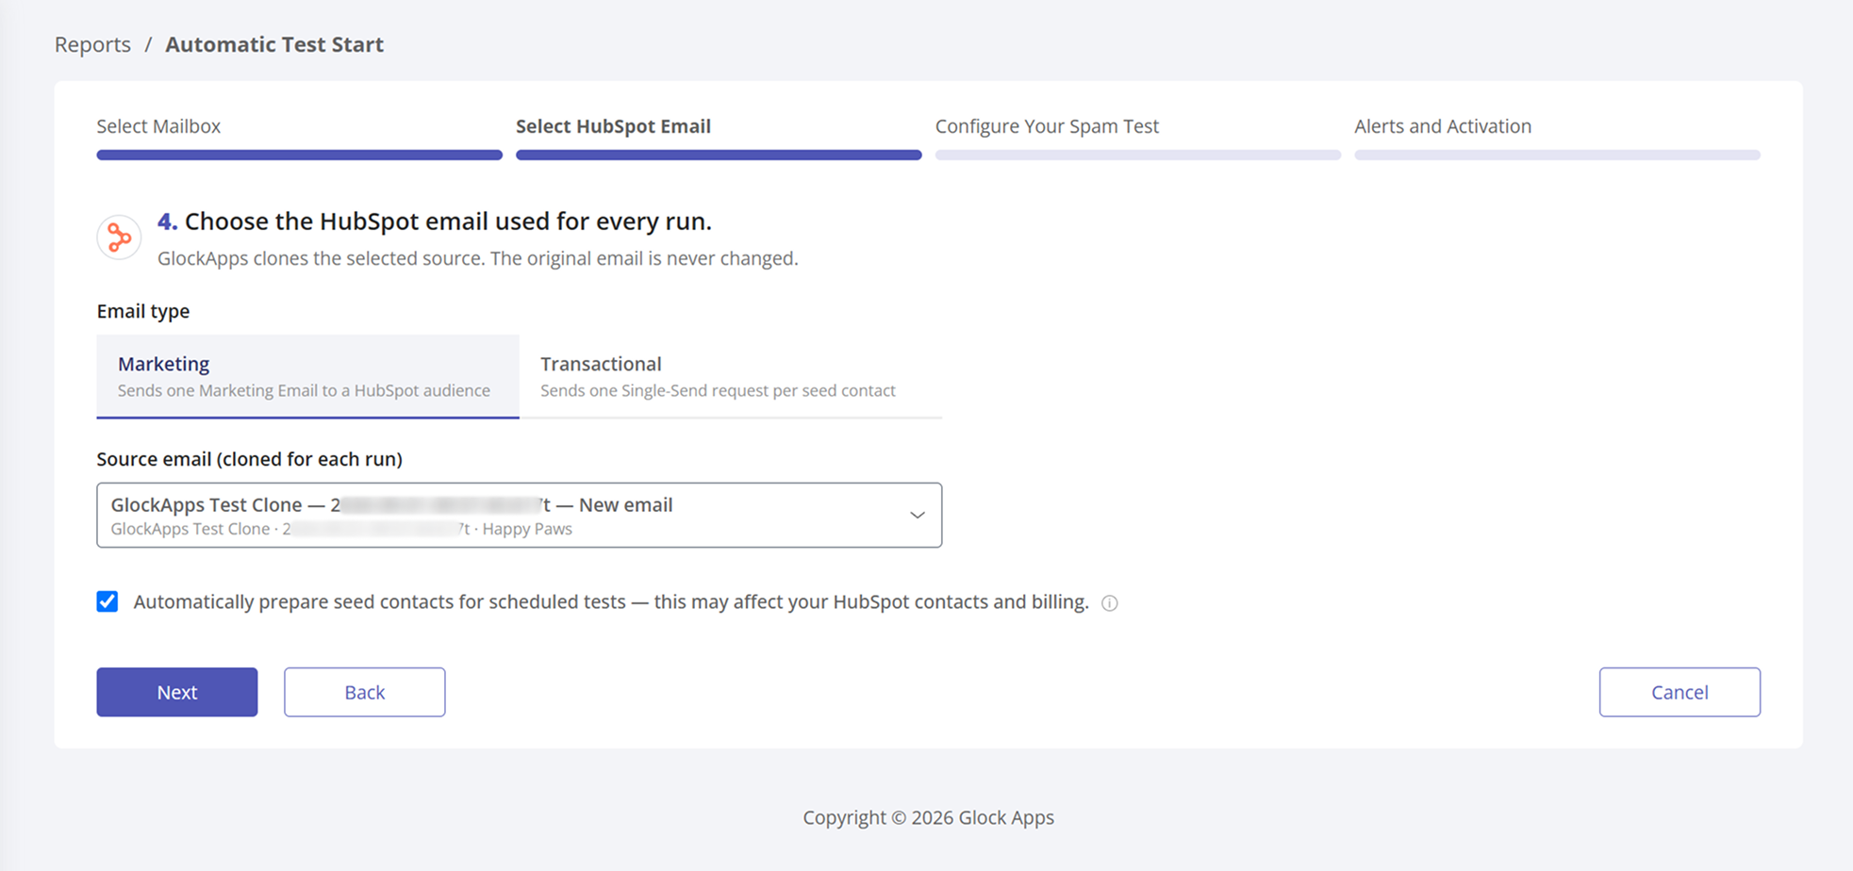Click the HubSpot sprocket logo icon
Screen dimensions: 1853x871
pyautogui.click(x=119, y=238)
